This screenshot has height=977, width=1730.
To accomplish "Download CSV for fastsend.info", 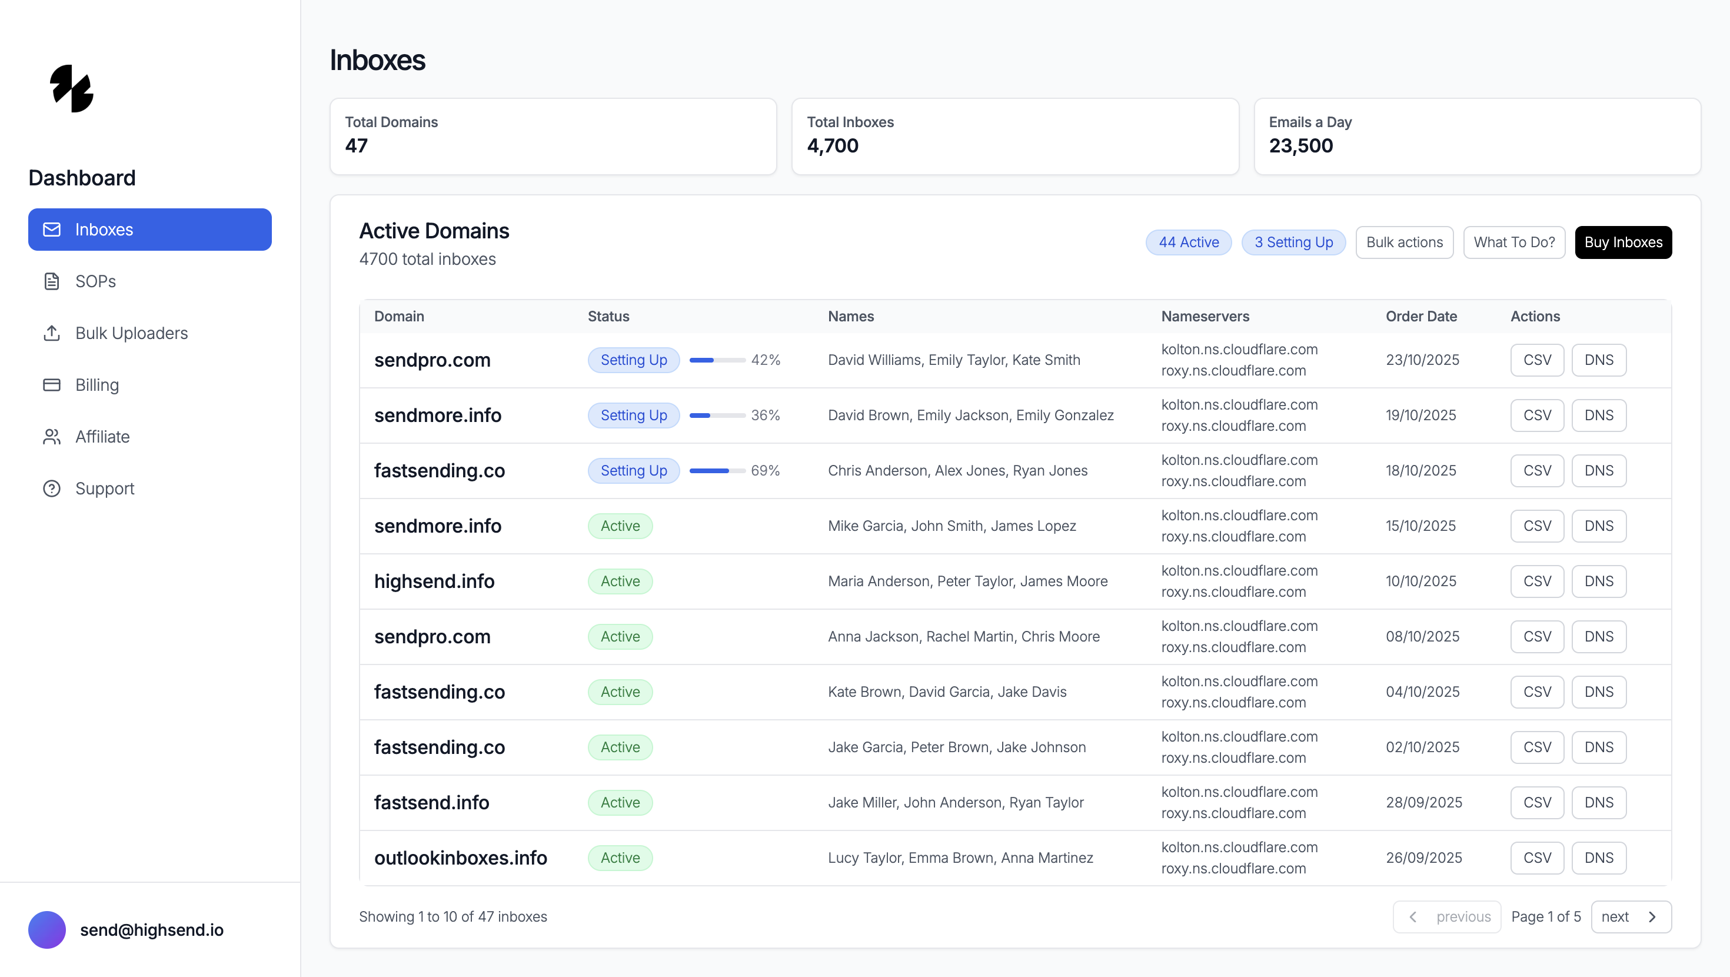I will [1537, 802].
